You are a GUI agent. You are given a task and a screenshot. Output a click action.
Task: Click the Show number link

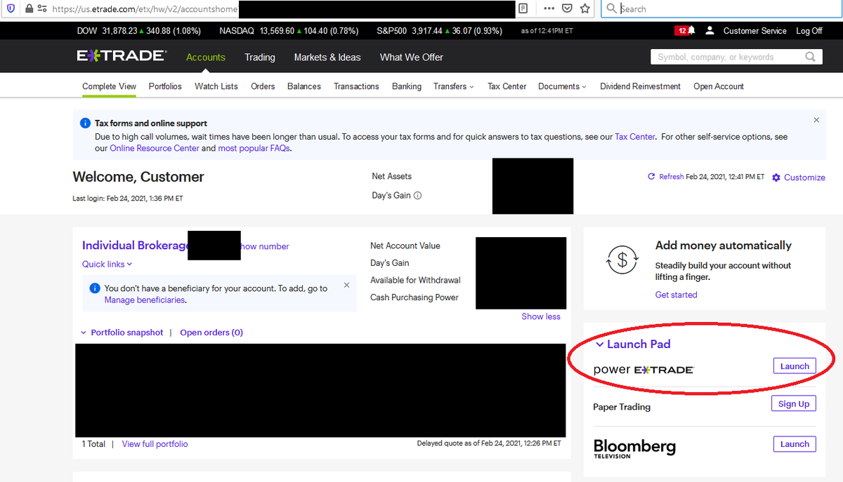(x=265, y=246)
